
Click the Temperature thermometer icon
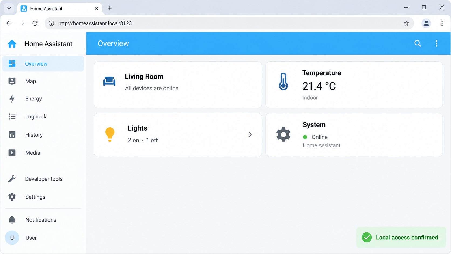pos(283,82)
